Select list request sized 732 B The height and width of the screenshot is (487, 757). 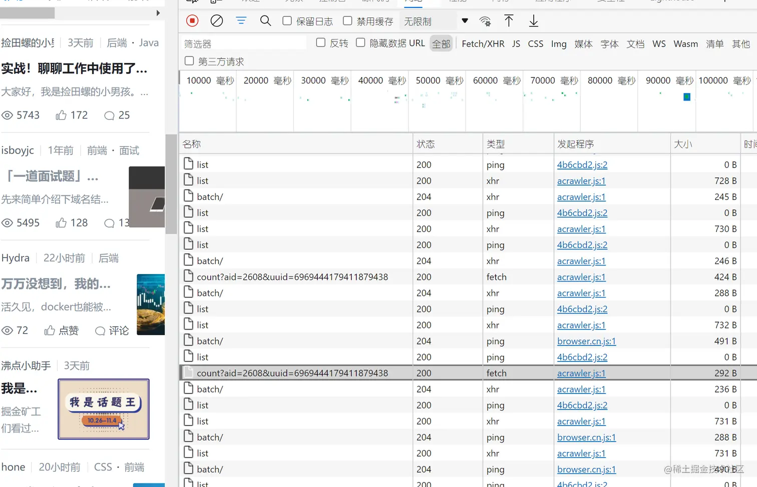468,325
